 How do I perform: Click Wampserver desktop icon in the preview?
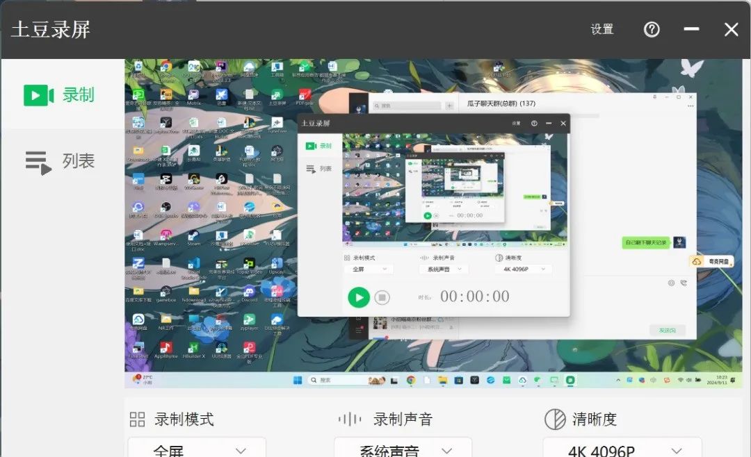165,238
